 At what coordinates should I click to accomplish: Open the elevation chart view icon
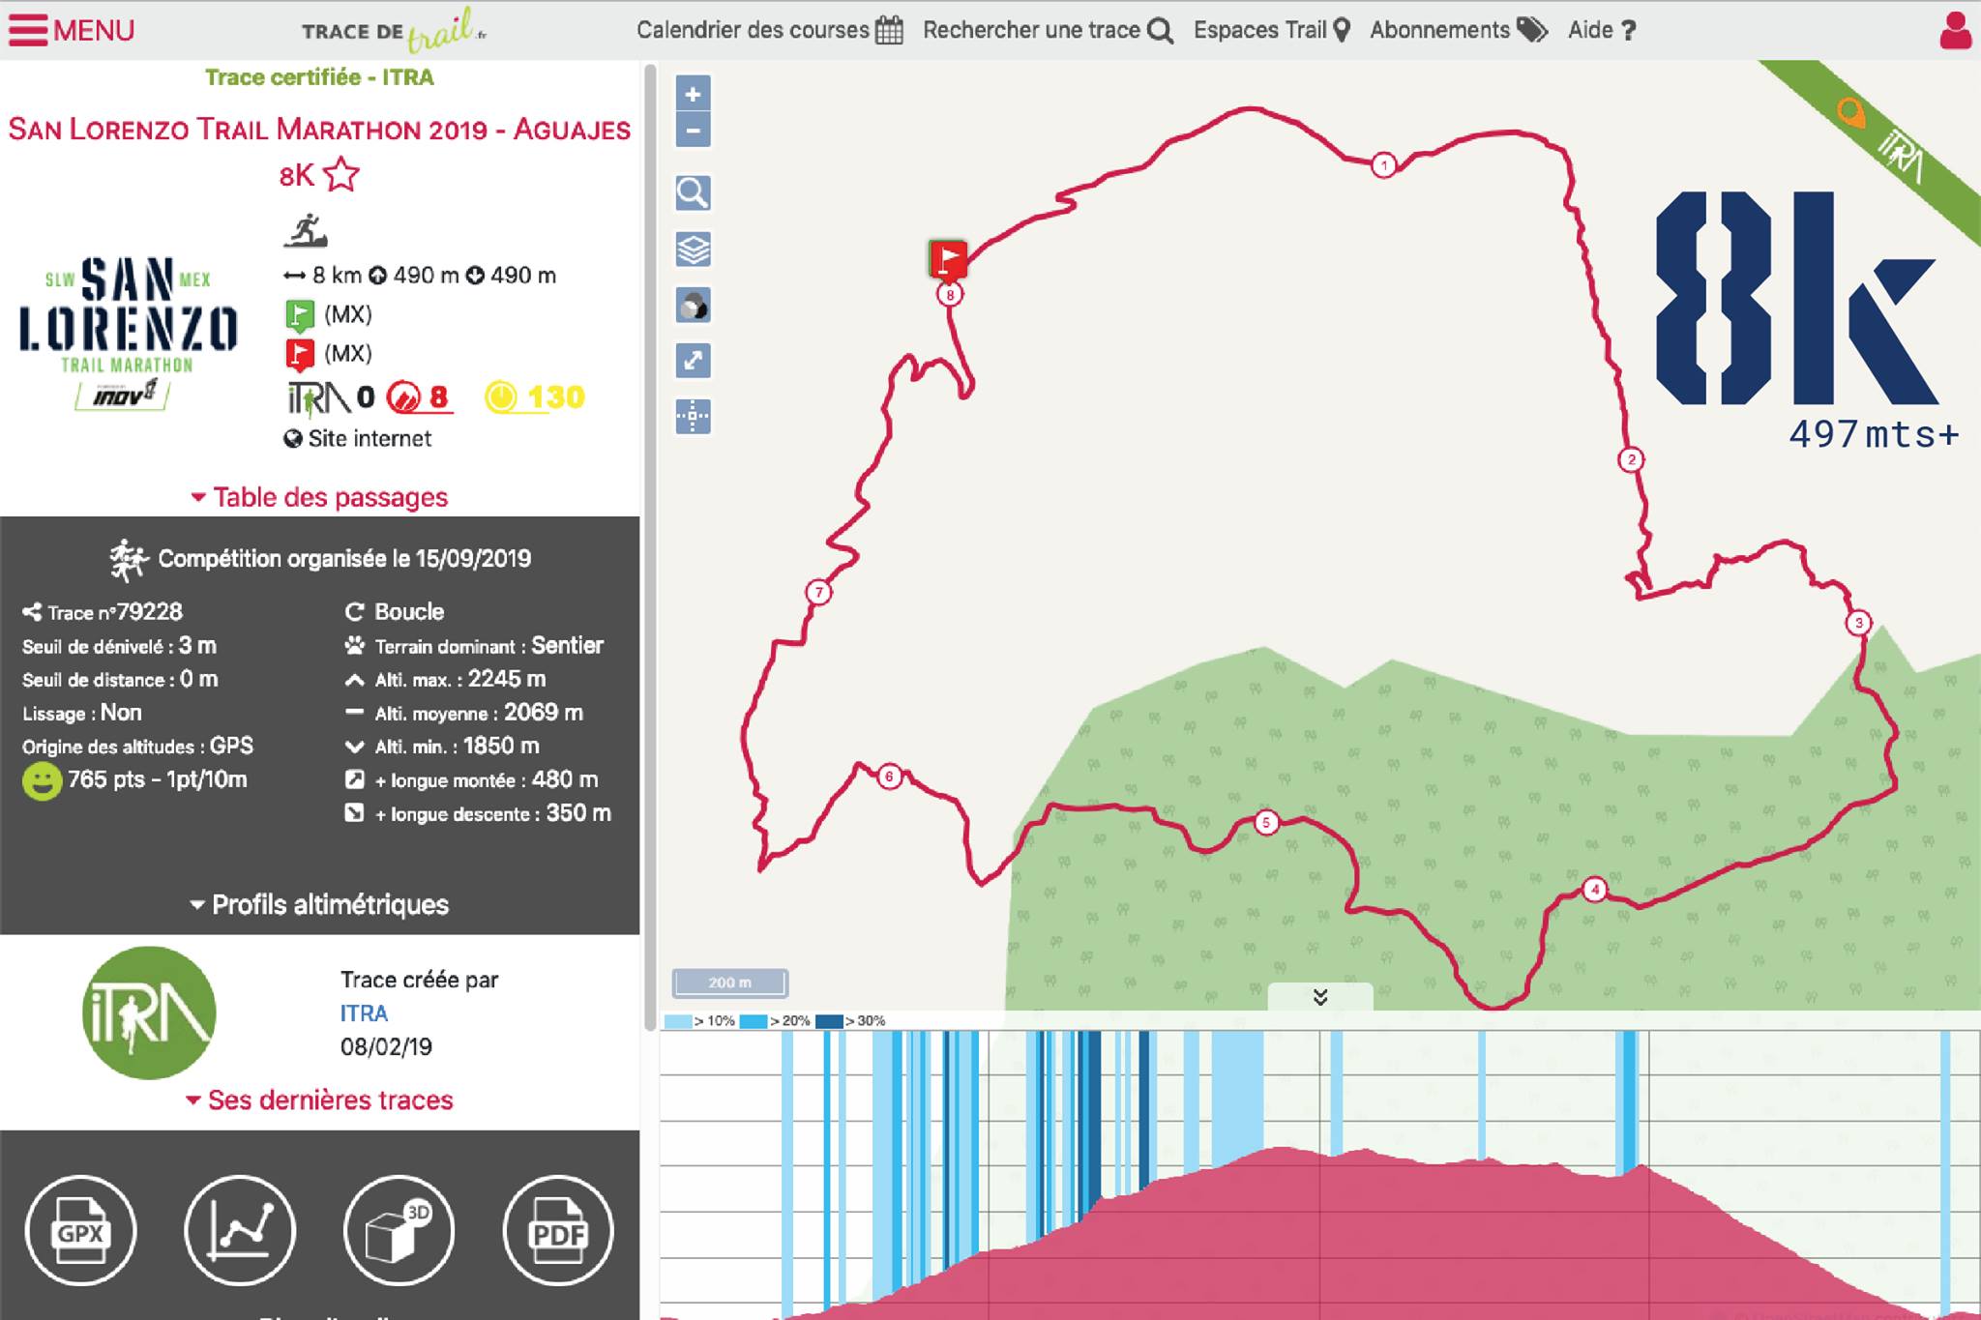pyautogui.click(x=240, y=1230)
